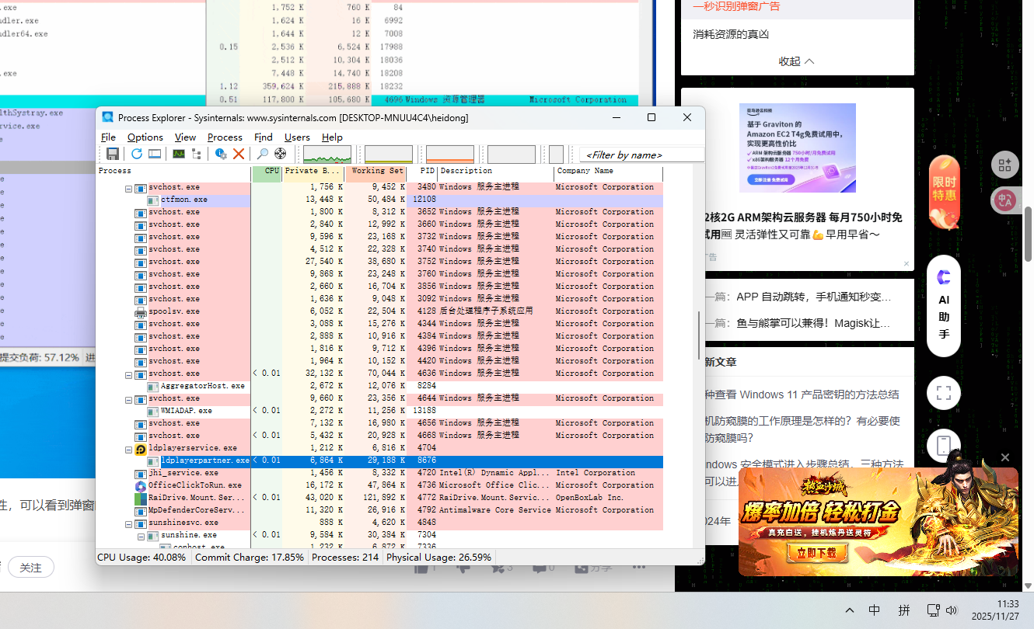Collapse svchost.exe node above ctfmon.exe

(x=129, y=188)
